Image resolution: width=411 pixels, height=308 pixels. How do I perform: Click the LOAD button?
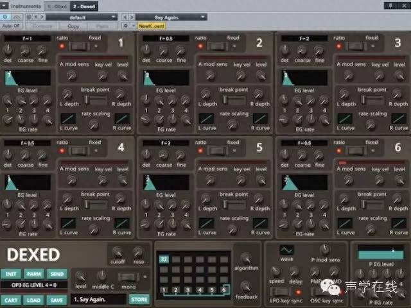(34, 300)
